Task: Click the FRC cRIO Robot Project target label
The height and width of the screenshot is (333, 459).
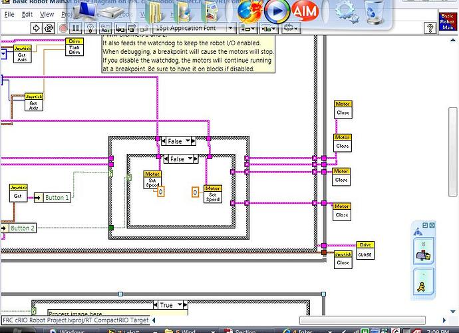Action: click(x=76, y=320)
